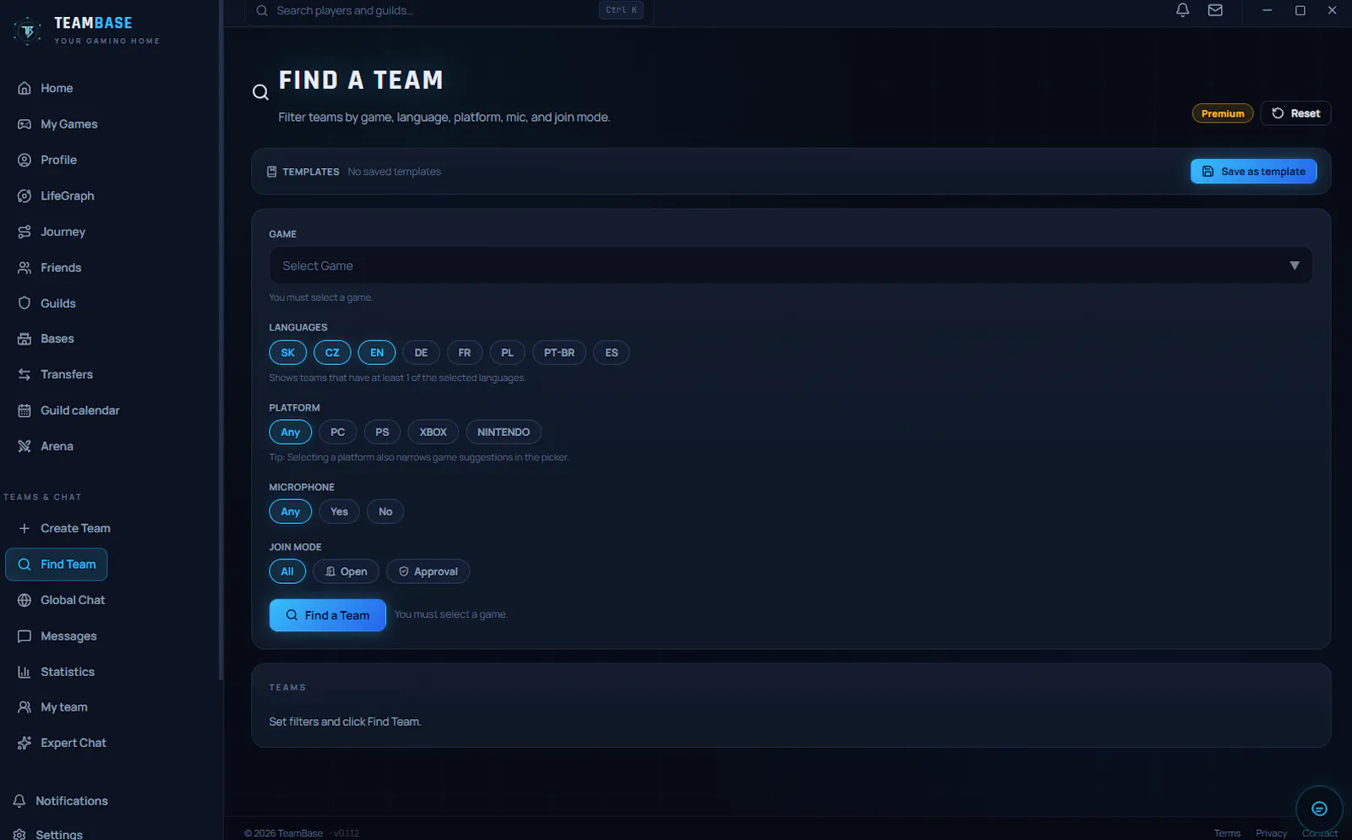Click the Journey route icon

(x=25, y=232)
